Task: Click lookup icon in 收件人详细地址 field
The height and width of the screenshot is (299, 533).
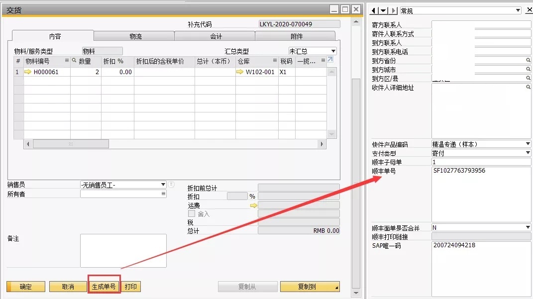Action: (528, 87)
